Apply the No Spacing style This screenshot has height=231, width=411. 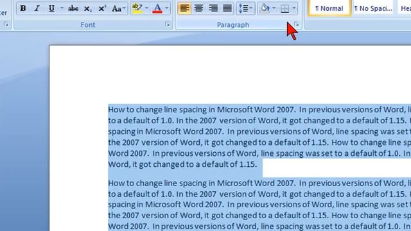click(x=373, y=8)
